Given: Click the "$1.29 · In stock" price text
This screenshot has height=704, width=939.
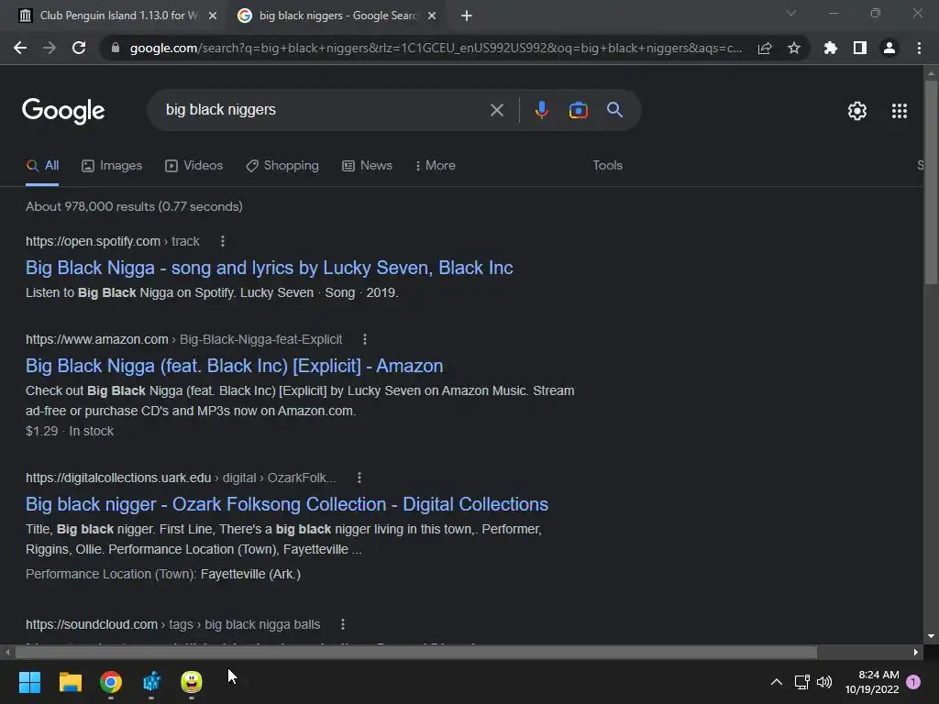Looking at the screenshot, I should click(70, 431).
